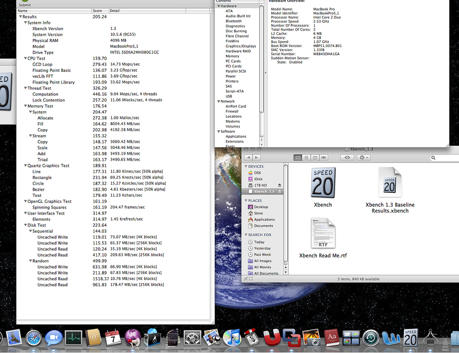Collapse the CPU Test results group
The height and width of the screenshot is (353, 459).
coord(25,58)
